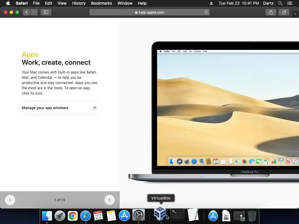Open Spotlight search magnifier
Image resolution: width=299 pixels, height=224 pixels.
(x=280, y=3)
